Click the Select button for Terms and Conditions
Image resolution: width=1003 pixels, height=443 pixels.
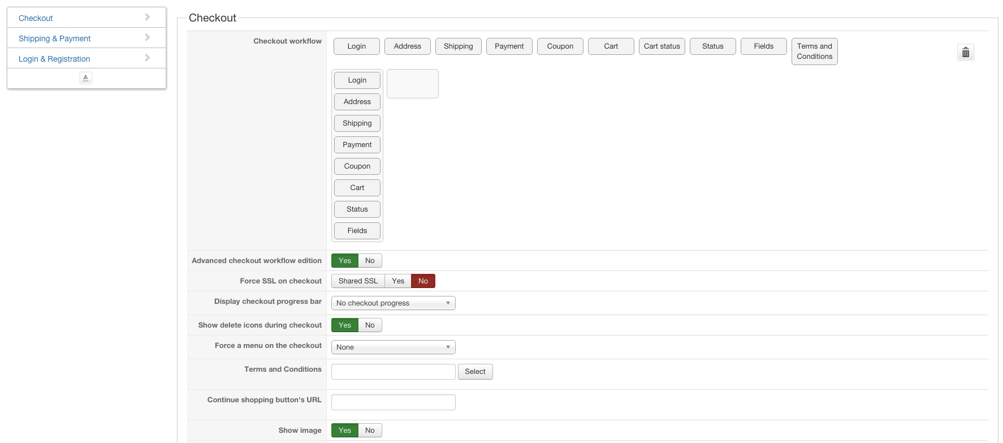[x=475, y=372]
